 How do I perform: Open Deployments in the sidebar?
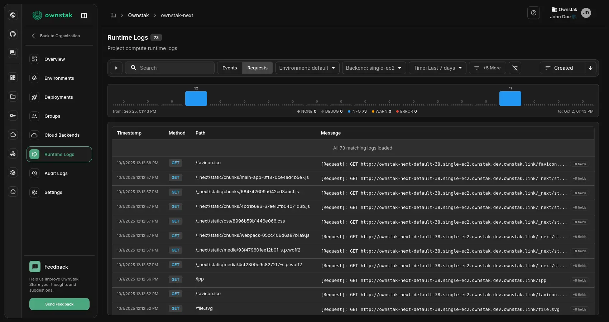pos(59,97)
